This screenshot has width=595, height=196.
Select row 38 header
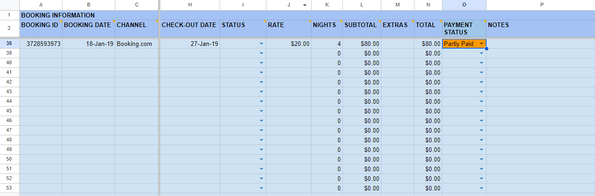click(x=10, y=44)
